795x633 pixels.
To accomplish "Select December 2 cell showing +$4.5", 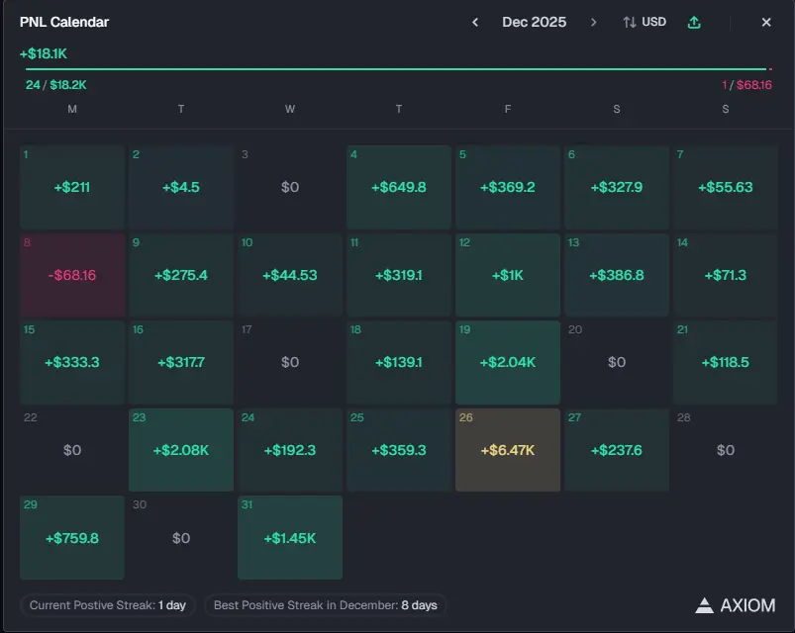I will [181, 187].
